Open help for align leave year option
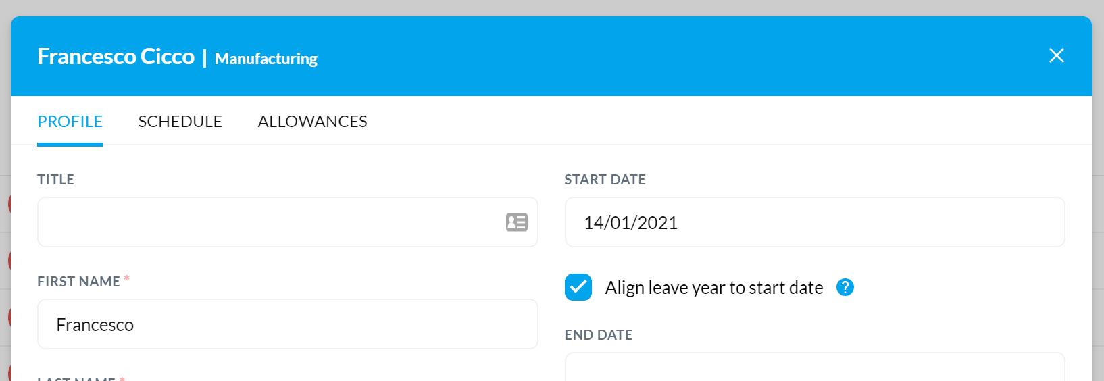This screenshot has height=381, width=1104. [845, 287]
